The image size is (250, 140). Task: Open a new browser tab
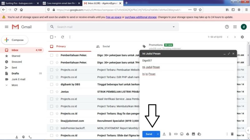127,3
